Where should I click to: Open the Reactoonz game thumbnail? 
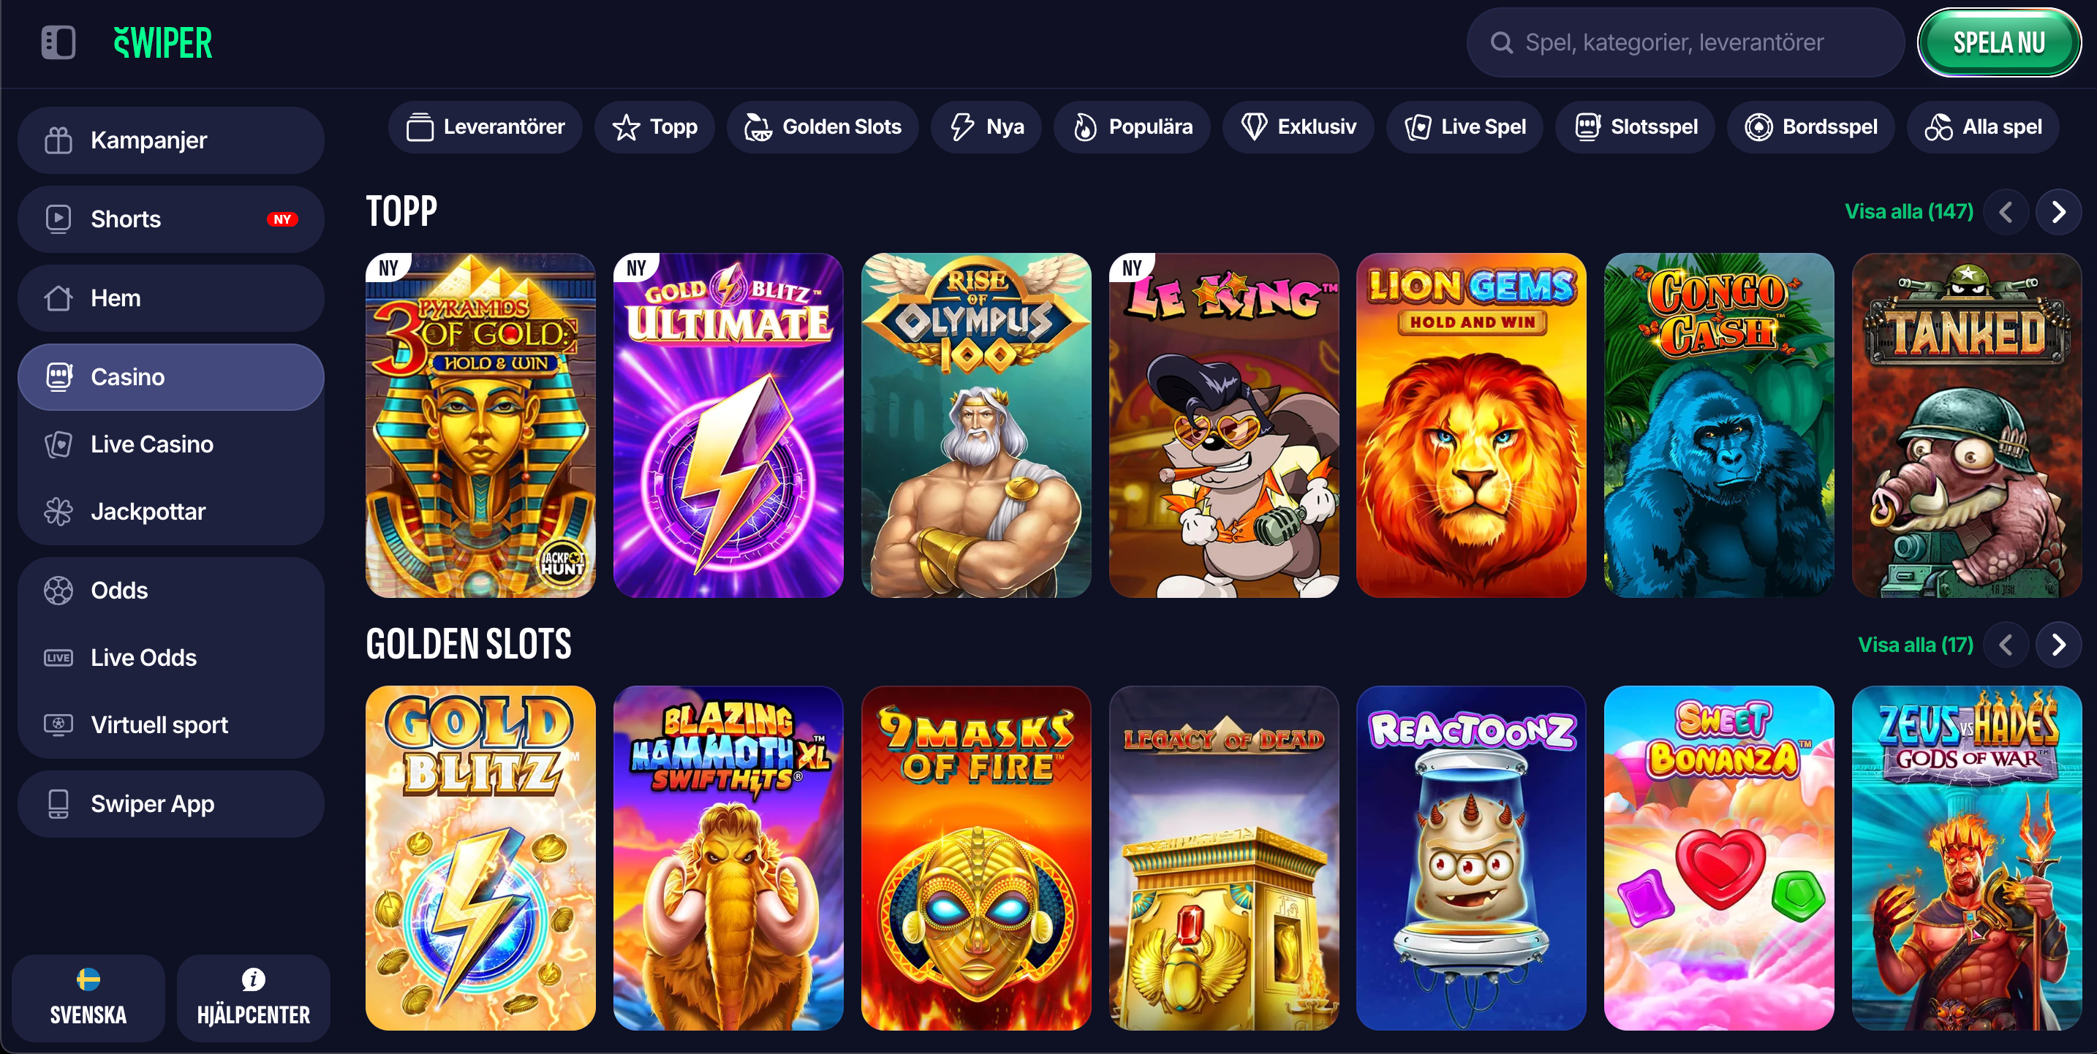coord(1470,858)
